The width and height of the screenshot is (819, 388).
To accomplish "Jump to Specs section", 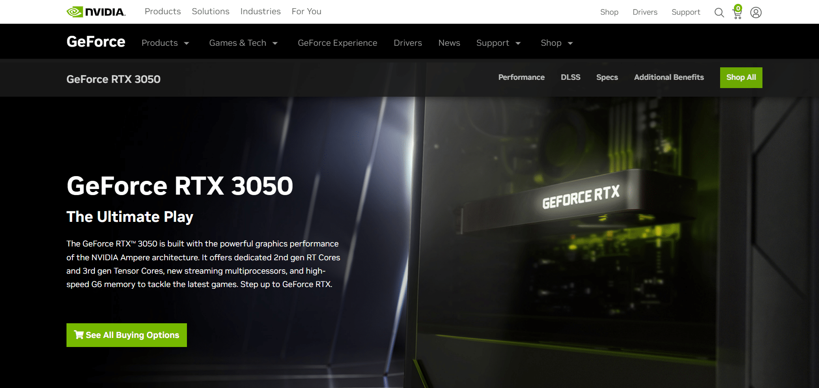I will pos(607,77).
